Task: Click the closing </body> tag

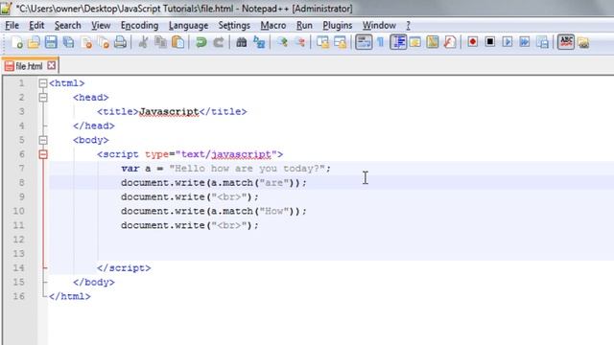Action: [94, 282]
